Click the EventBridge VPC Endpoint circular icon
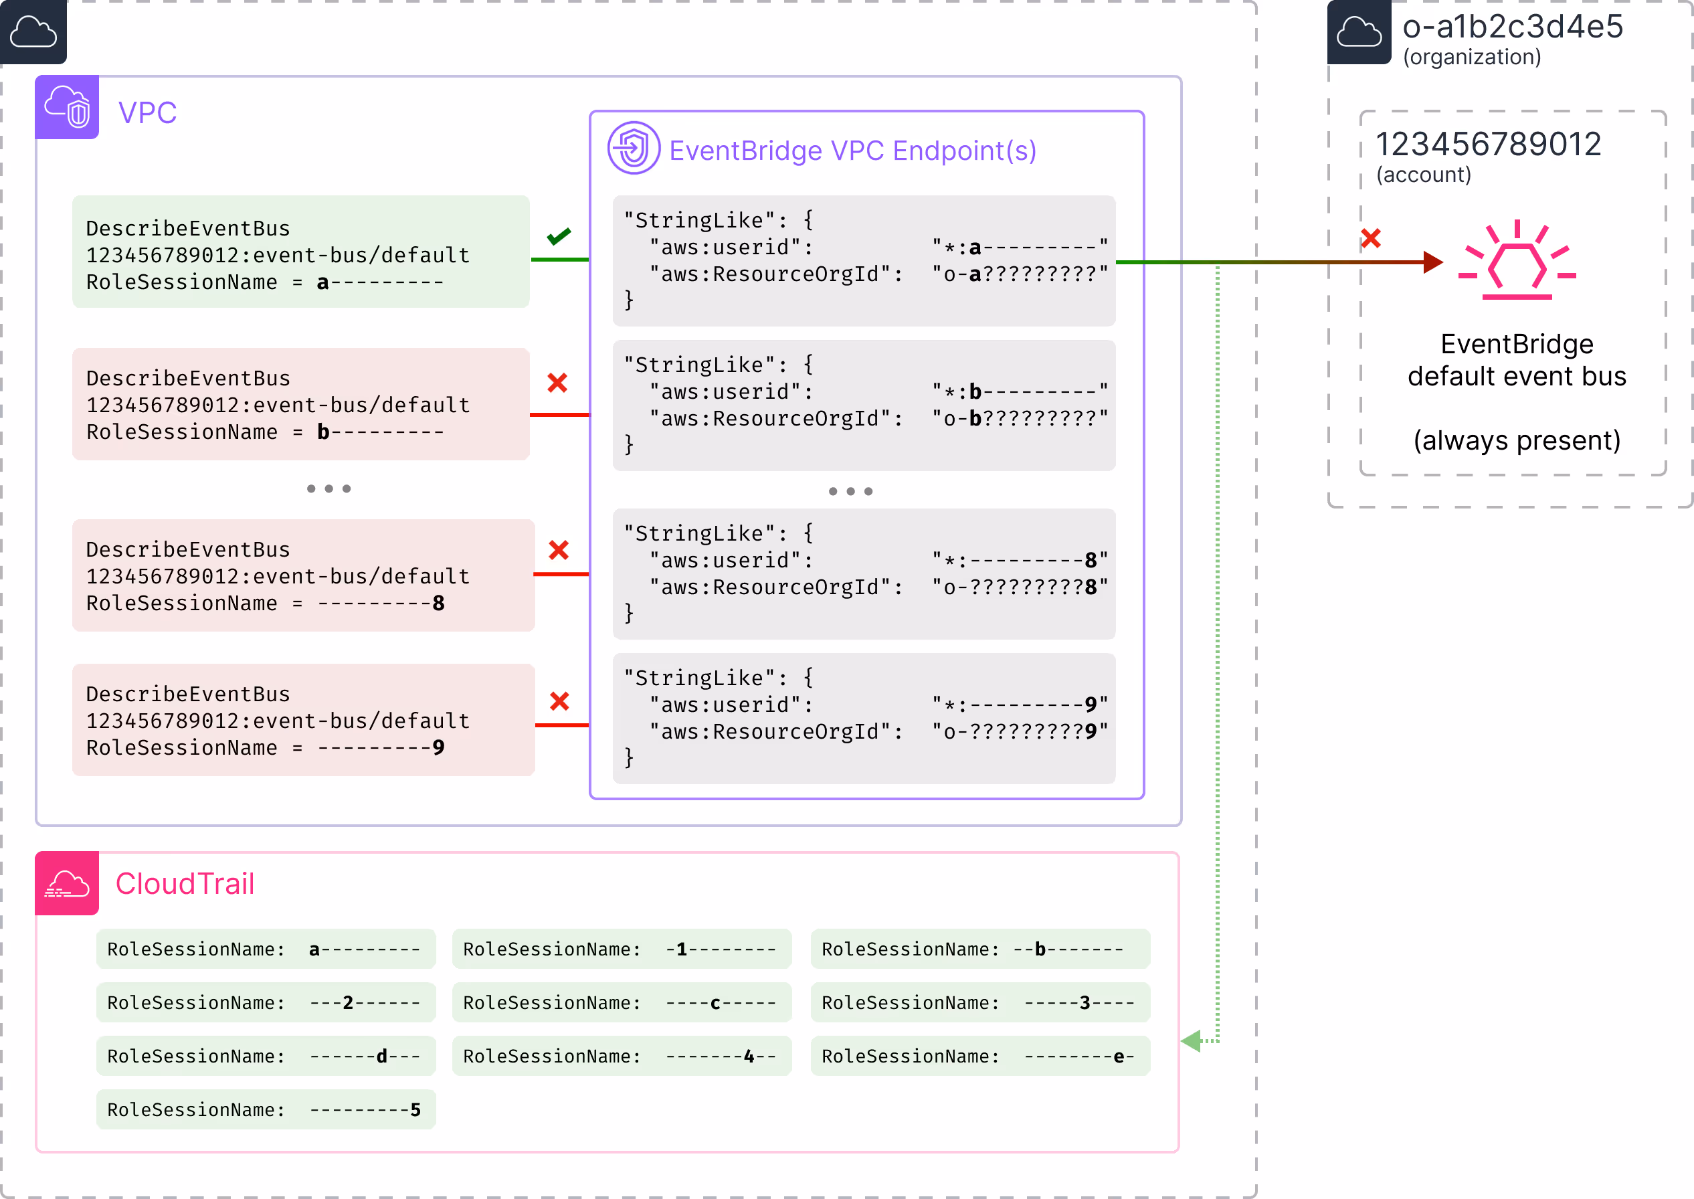 pos(634,149)
